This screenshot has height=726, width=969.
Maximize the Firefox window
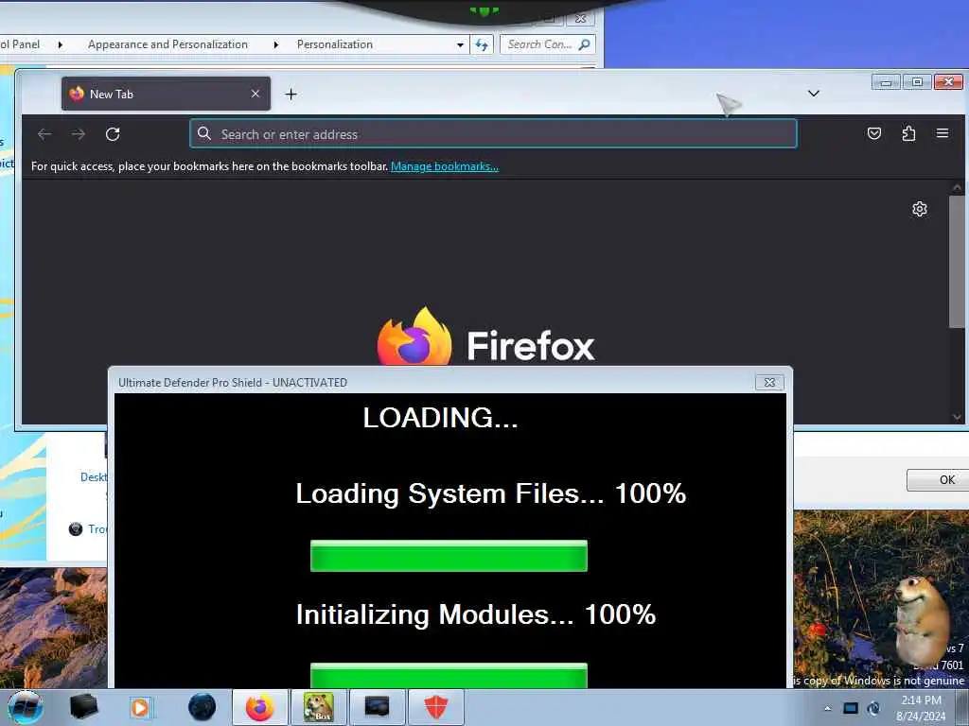pyautogui.click(x=917, y=82)
